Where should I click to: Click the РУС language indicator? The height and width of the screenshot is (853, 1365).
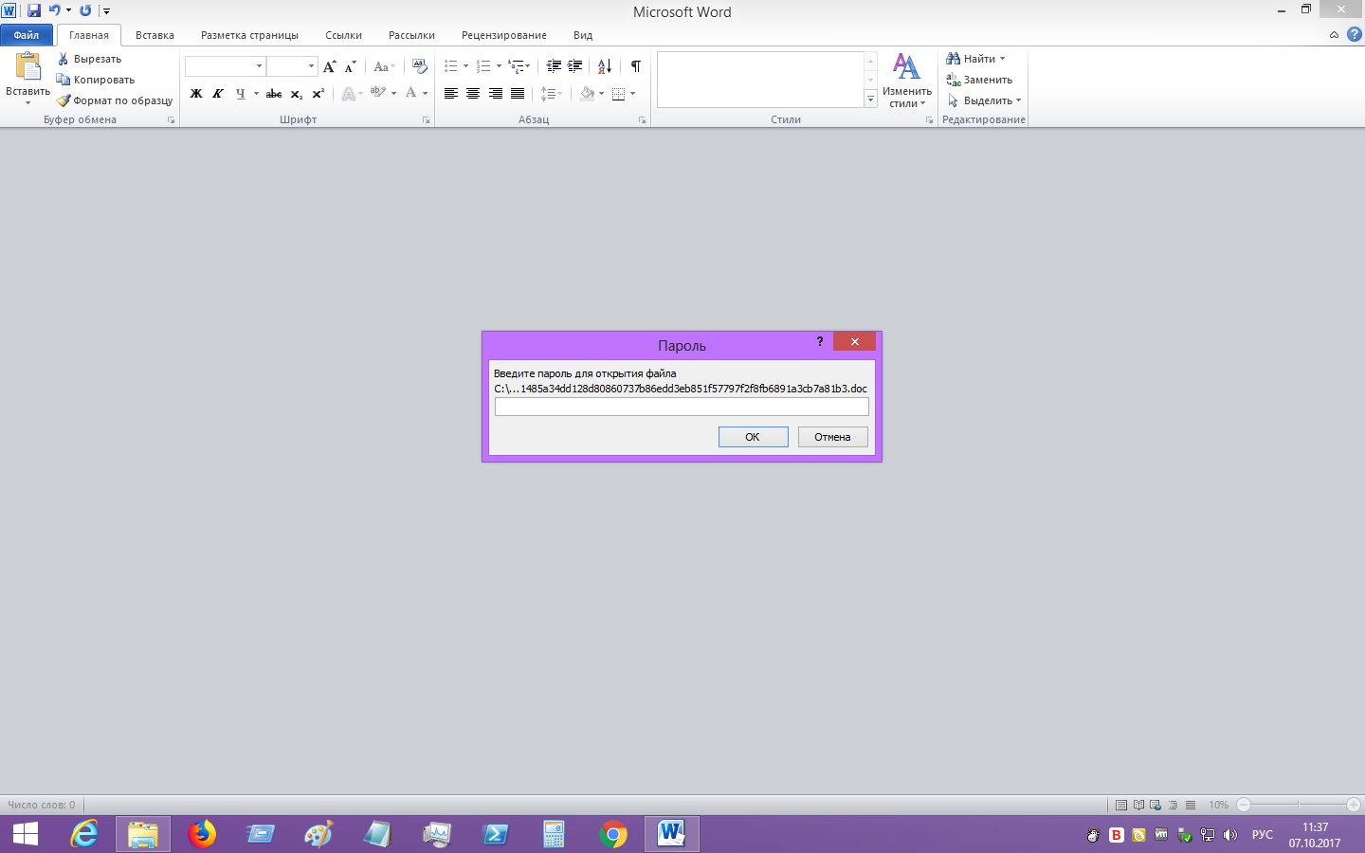(1263, 835)
